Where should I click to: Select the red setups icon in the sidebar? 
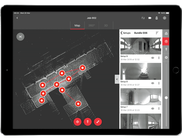click(166, 41)
